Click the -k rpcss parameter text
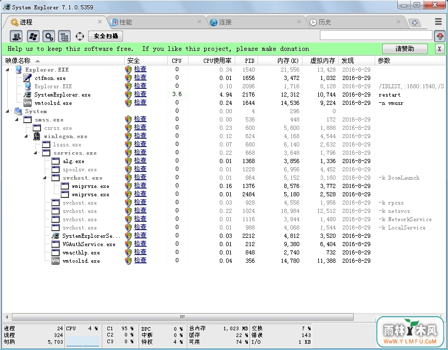 point(391,203)
